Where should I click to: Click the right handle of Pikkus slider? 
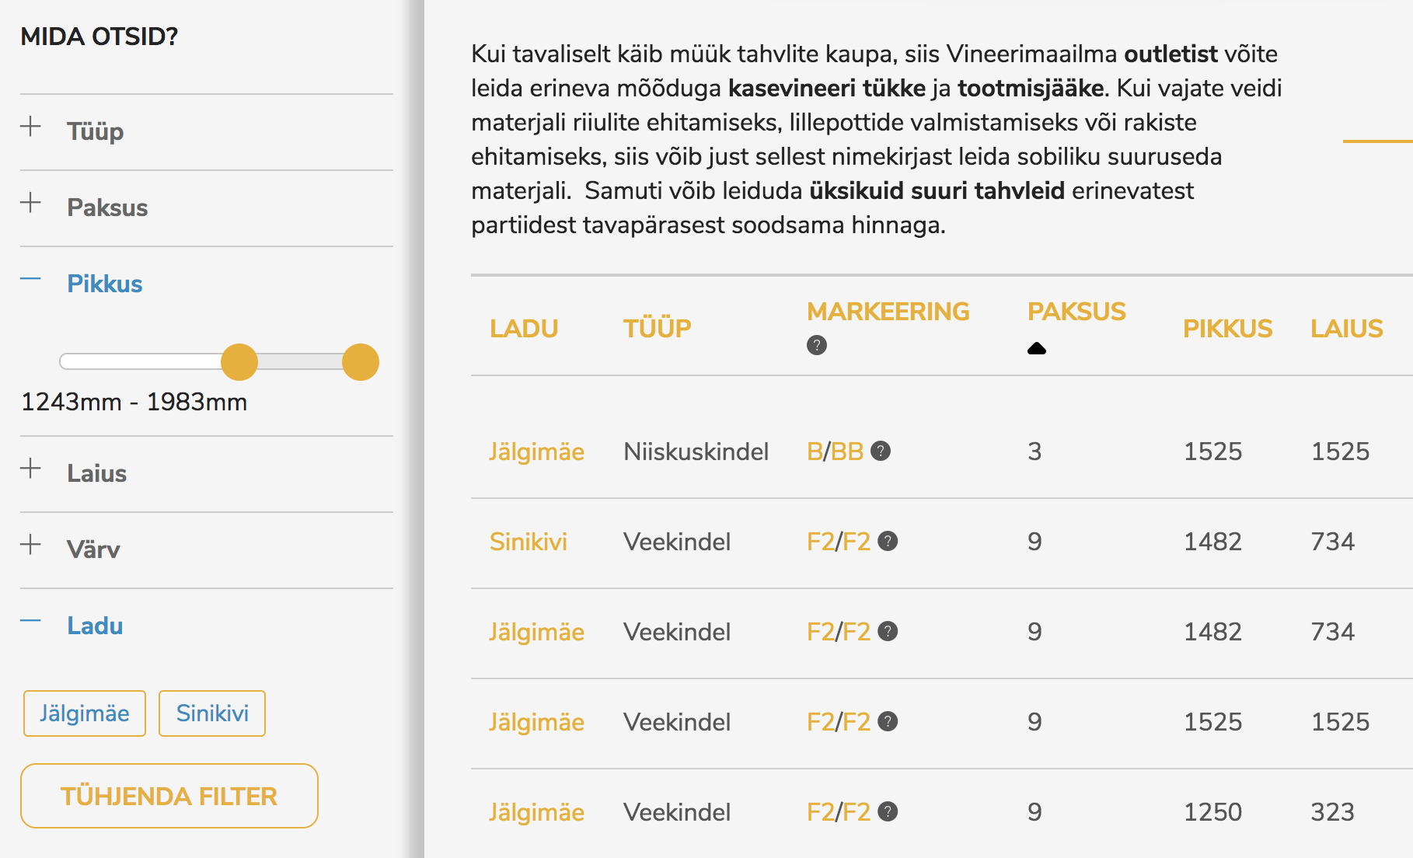point(361,362)
